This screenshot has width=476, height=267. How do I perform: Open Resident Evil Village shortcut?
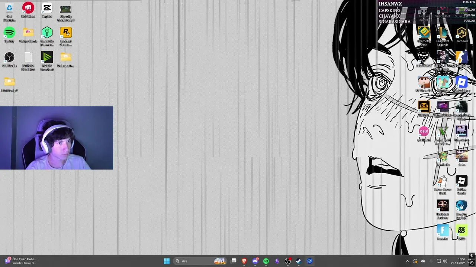pos(461,111)
